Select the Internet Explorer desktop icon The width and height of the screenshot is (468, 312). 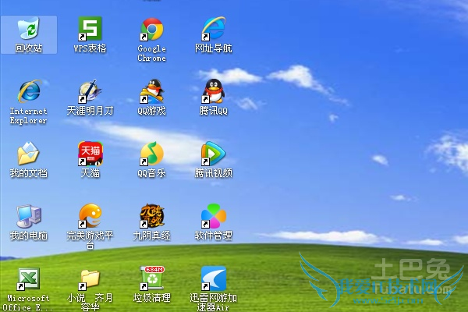tap(29, 91)
